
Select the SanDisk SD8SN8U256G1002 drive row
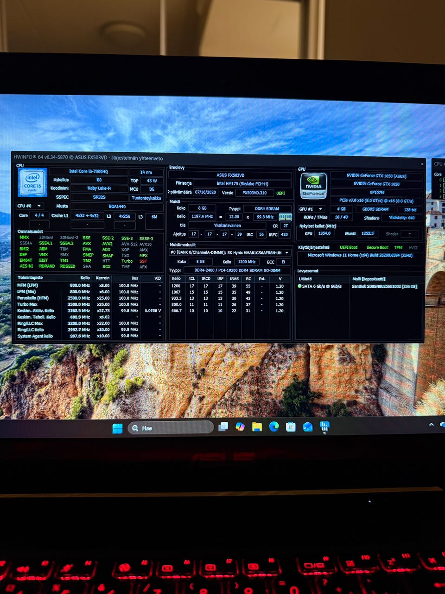[x=359, y=286]
